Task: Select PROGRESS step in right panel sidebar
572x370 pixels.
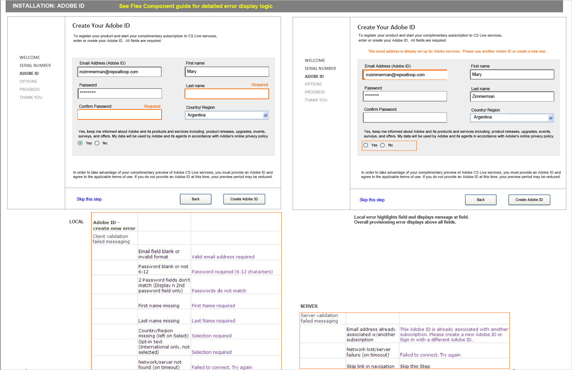Action: pos(315,92)
